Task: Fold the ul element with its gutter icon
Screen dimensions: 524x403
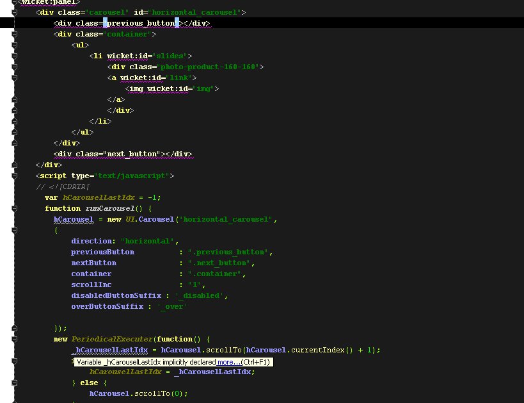Action: 13,45
